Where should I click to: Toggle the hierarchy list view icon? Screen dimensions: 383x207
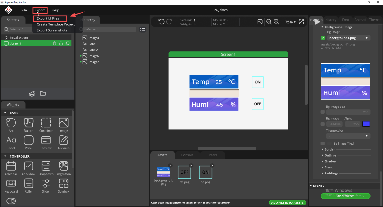point(143,30)
